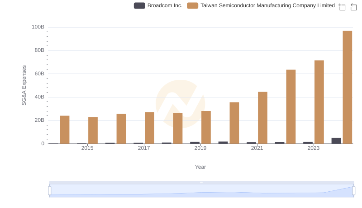
Task: Grab the right range slider handle
Action: coord(354,191)
